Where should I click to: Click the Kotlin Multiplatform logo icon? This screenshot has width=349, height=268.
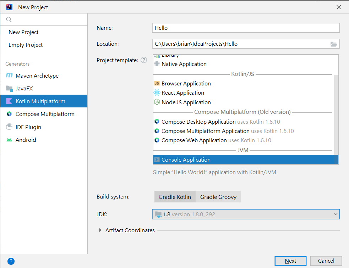(x=9, y=101)
